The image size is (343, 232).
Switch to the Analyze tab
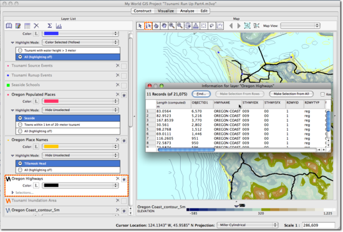tap(187, 11)
